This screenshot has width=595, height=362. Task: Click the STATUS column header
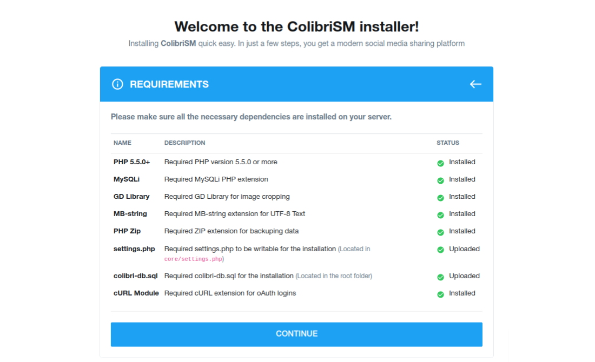click(x=448, y=143)
